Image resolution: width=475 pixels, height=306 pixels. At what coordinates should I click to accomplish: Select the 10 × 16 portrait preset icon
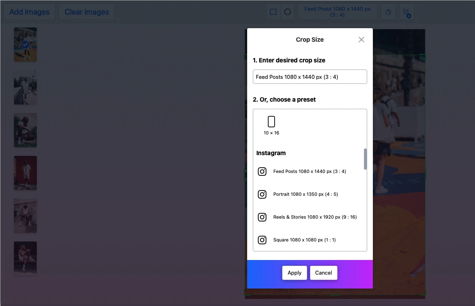click(x=271, y=122)
